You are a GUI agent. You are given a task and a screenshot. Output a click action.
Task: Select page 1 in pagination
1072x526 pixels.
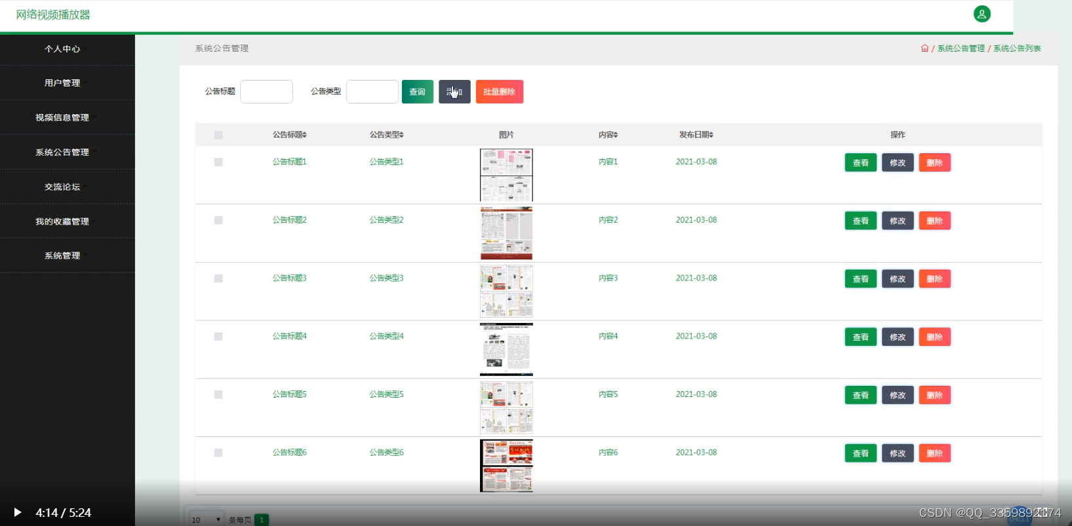click(x=262, y=519)
